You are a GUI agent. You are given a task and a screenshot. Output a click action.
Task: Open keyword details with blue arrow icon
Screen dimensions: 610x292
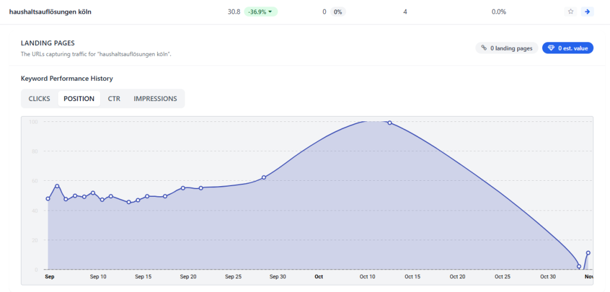pyautogui.click(x=587, y=11)
